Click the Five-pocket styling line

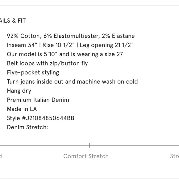pos(33,73)
